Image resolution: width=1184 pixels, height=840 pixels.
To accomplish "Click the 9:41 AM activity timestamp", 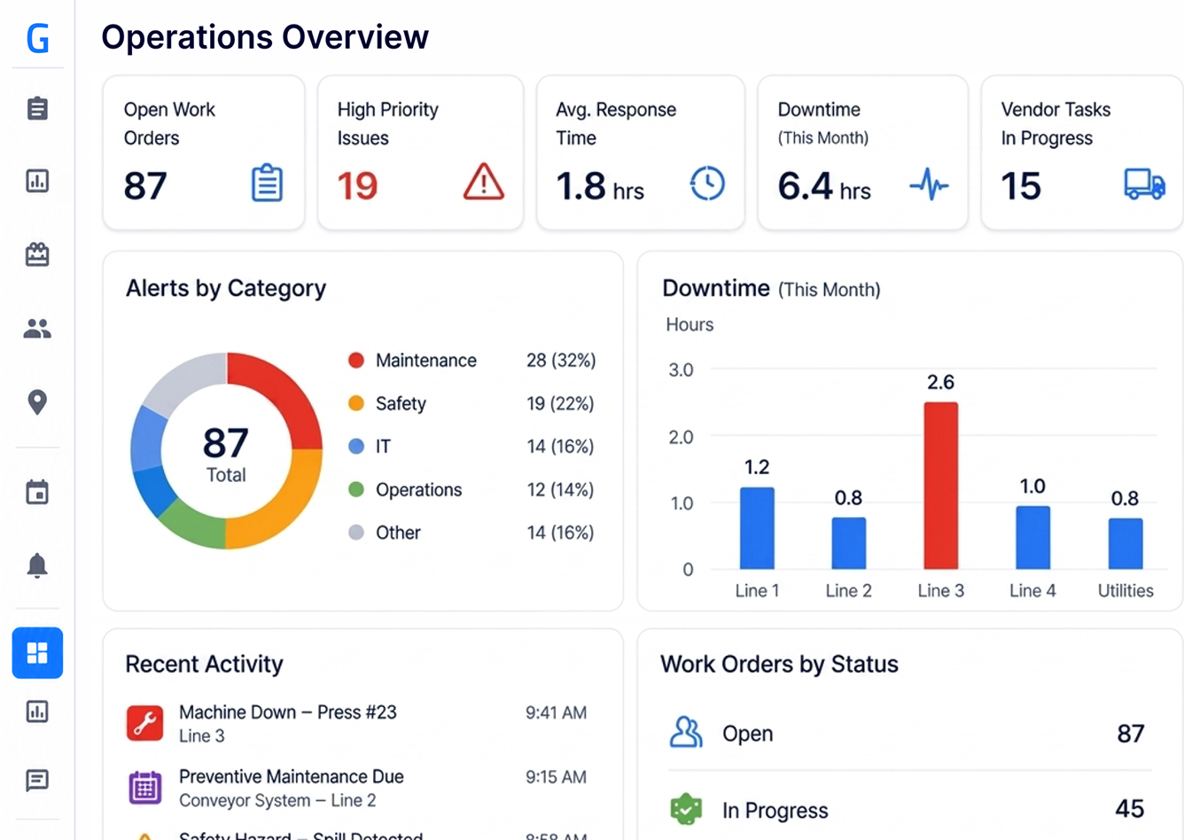I will (556, 712).
